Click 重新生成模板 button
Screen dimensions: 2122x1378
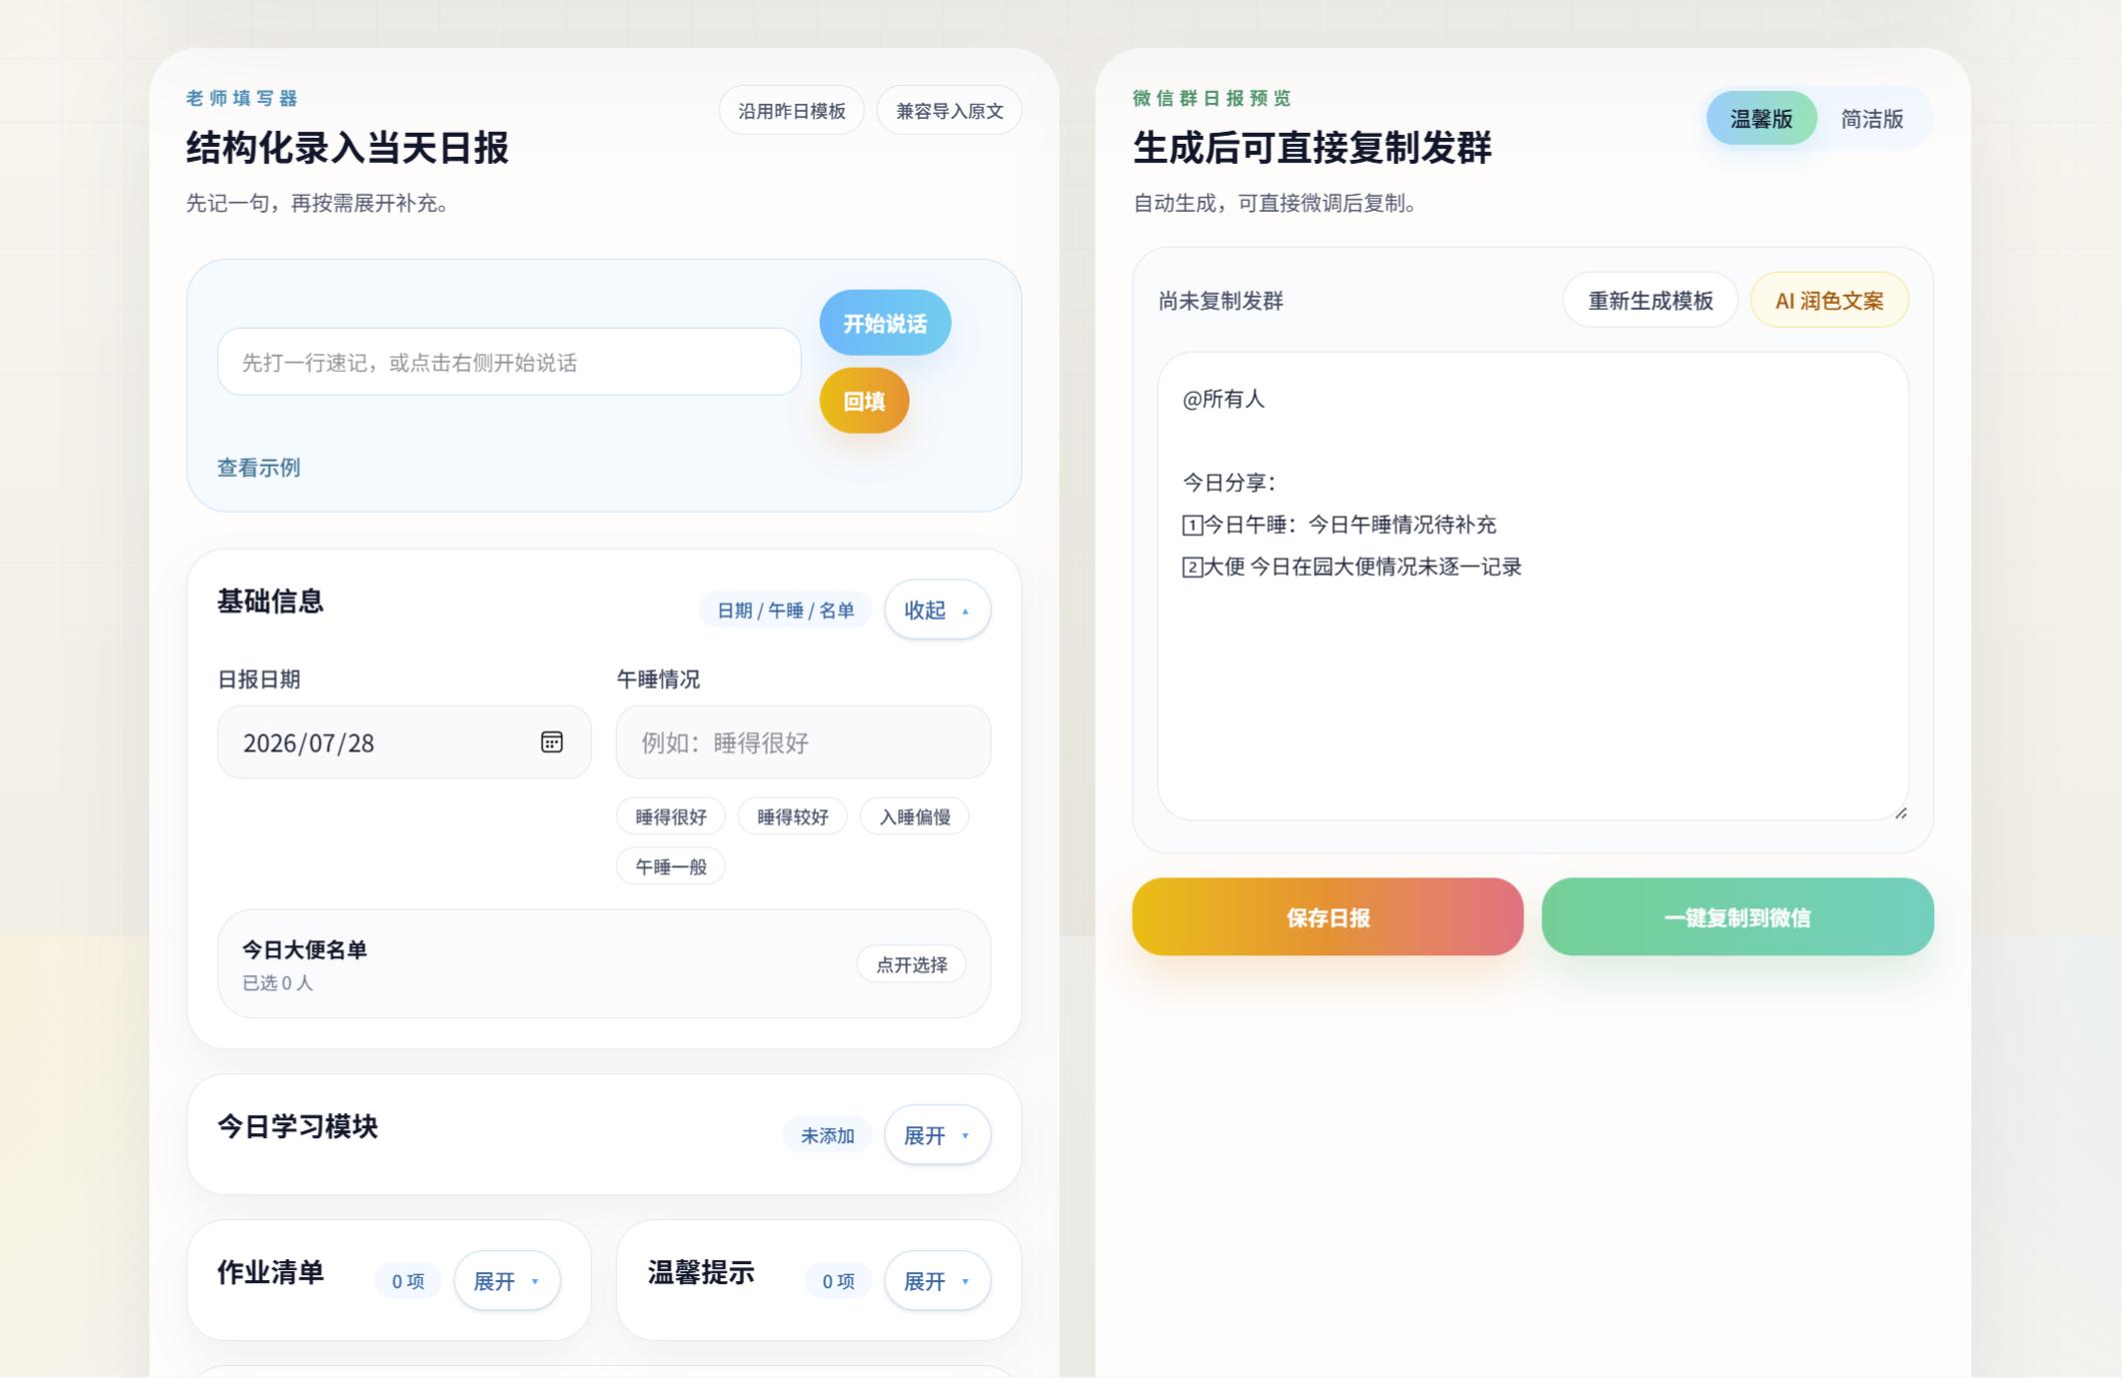coord(1650,301)
